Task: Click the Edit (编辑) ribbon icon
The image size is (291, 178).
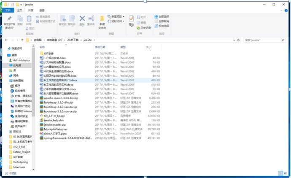Action: (138, 22)
